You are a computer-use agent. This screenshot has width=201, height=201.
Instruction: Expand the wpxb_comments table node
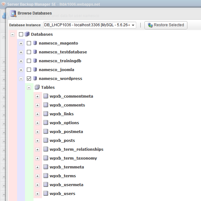(37, 105)
